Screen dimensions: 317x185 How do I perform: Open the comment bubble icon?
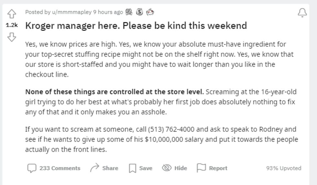pyautogui.click(x=32, y=168)
